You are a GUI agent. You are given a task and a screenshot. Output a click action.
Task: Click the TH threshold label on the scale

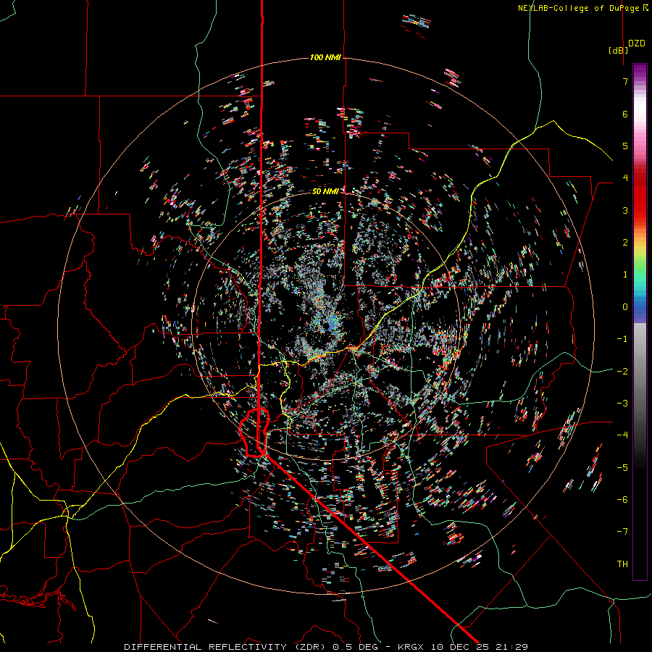(622, 564)
